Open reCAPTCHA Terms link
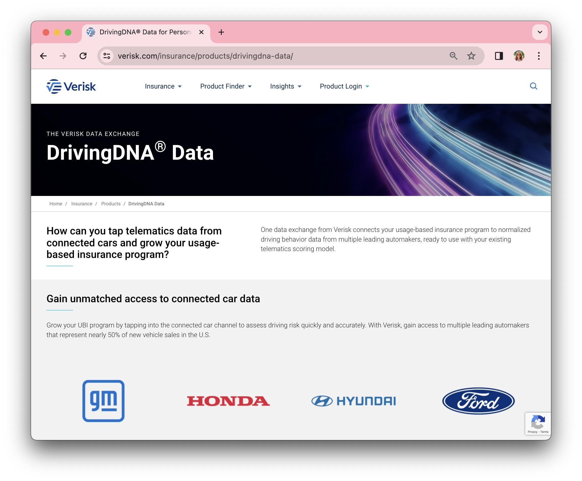The height and width of the screenshot is (481, 582). click(544, 432)
